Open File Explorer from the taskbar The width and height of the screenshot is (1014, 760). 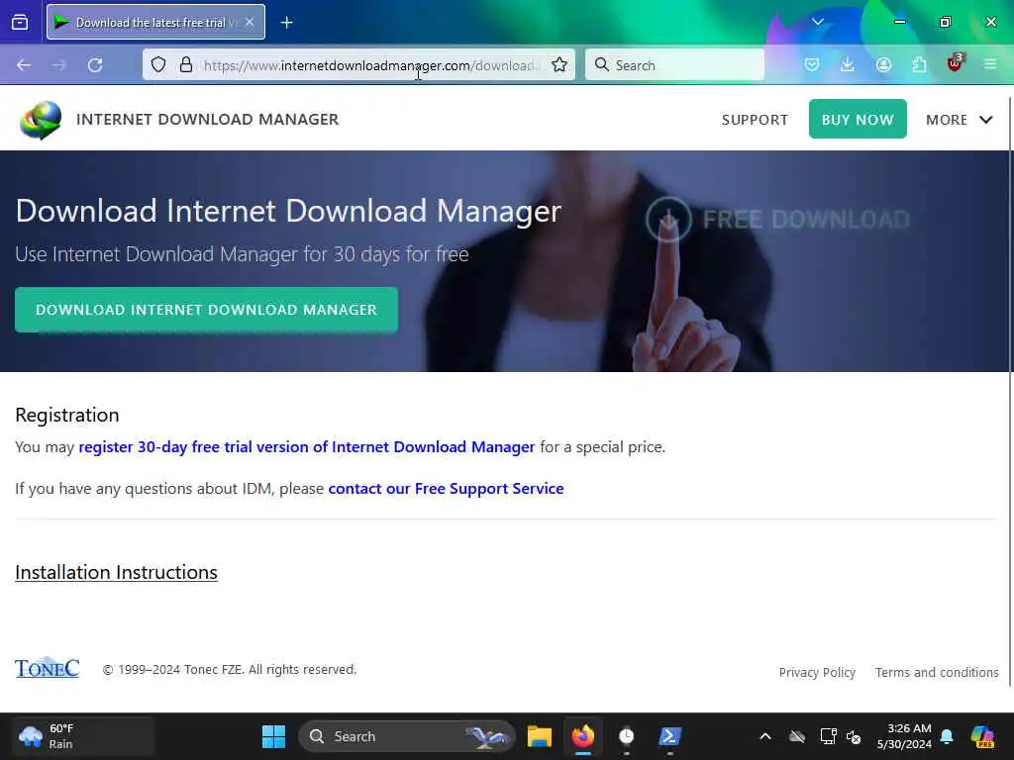coord(540,736)
